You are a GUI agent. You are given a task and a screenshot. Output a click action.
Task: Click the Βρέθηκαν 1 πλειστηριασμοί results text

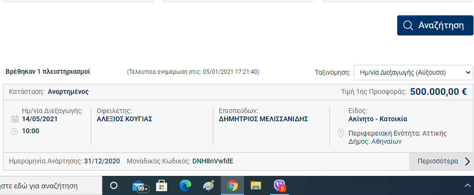tap(48, 72)
